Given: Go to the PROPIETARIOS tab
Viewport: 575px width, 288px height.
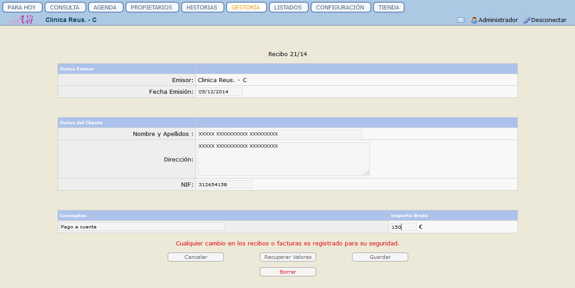Looking at the screenshot, I should point(152,8).
